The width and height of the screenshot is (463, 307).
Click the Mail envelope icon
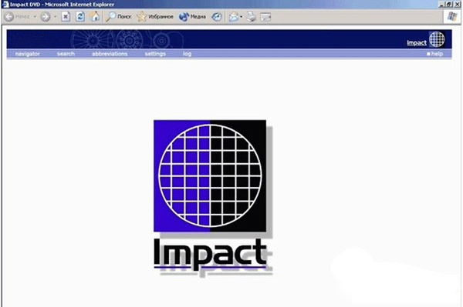[x=233, y=17]
